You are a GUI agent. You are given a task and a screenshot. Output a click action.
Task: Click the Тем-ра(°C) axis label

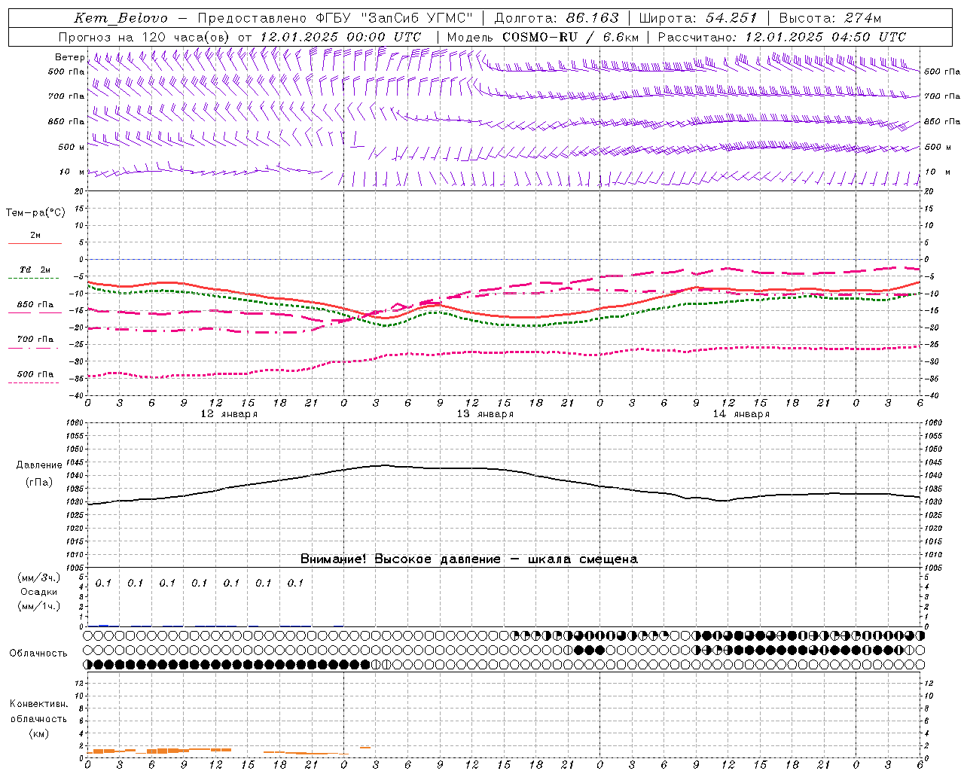tap(35, 212)
